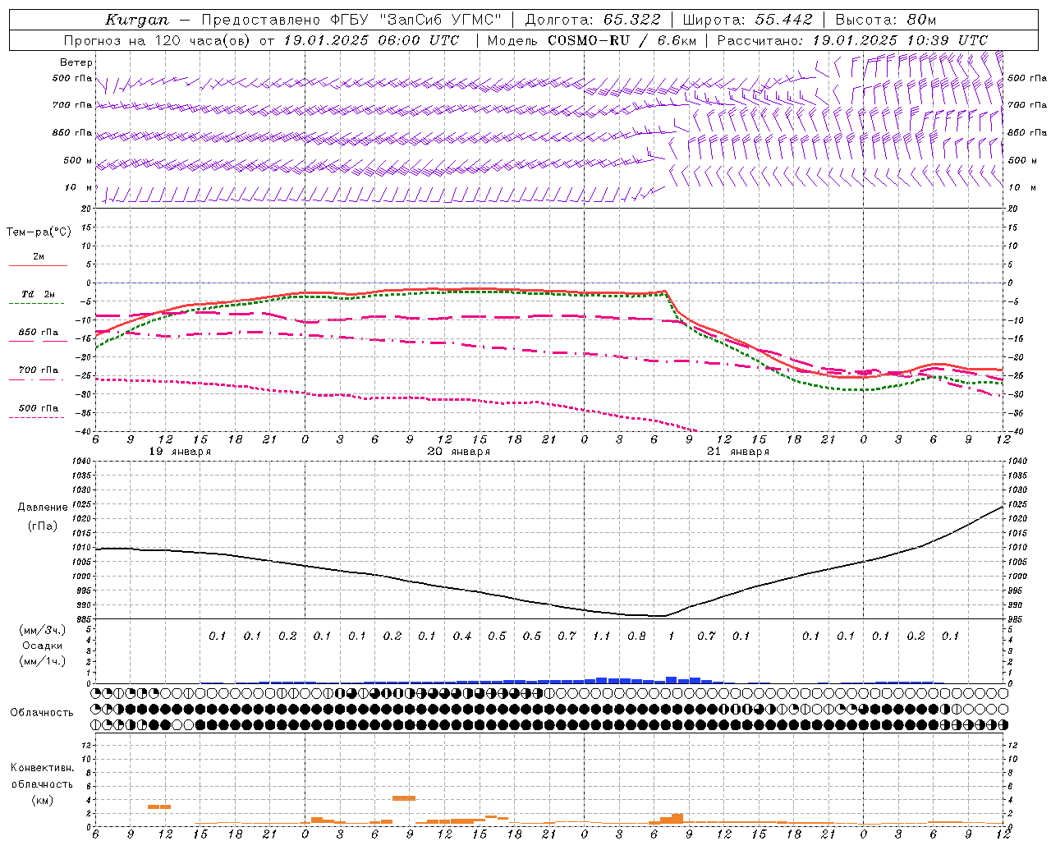Click the "Конвективн." convective cloud label
This screenshot has height=841, width=1051.
[43, 768]
